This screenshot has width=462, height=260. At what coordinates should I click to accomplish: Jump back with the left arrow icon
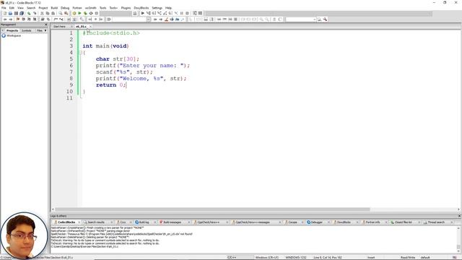click(5, 19)
